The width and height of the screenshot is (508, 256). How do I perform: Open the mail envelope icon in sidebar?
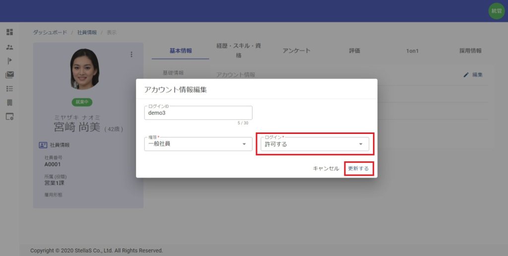point(9,75)
